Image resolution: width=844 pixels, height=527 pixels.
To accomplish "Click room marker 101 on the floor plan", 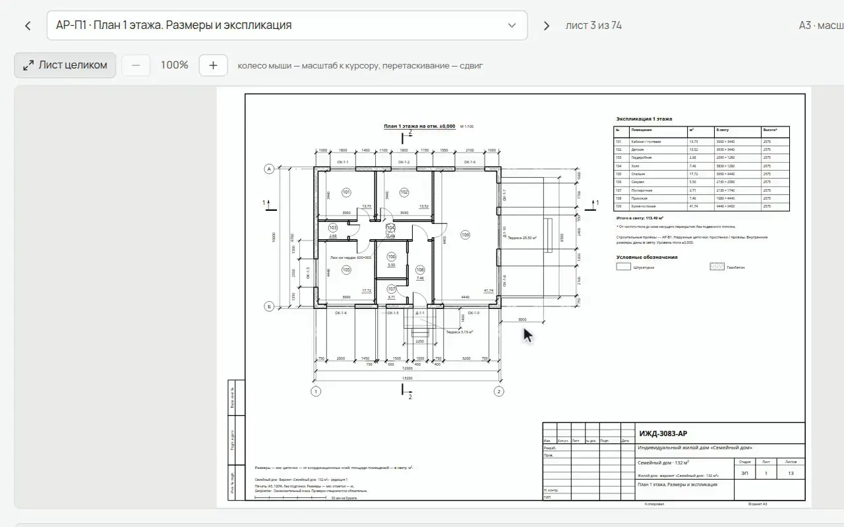I will tap(346, 192).
